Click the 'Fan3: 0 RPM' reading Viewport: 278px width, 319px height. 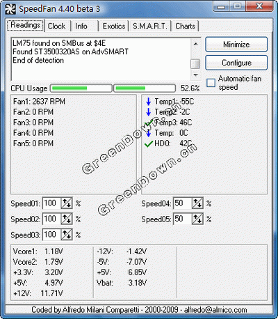[x=33, y=123]
